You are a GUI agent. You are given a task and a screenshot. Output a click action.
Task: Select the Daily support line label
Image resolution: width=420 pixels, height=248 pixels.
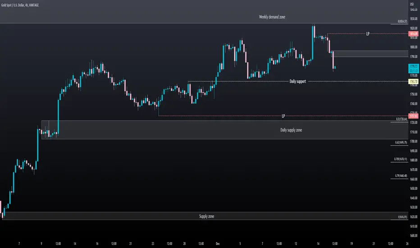click(x=297, y=81)
